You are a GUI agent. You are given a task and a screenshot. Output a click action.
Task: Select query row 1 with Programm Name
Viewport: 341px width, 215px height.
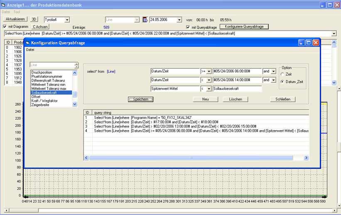point(196,118)
